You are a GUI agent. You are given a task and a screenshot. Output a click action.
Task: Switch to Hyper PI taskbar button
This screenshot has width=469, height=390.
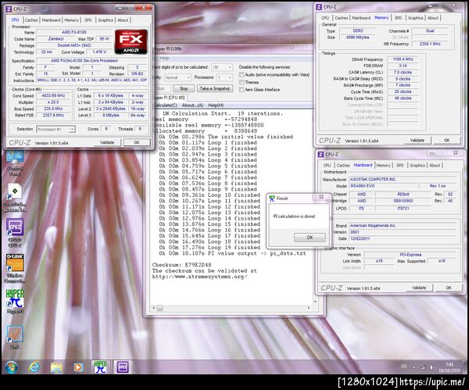101,367
